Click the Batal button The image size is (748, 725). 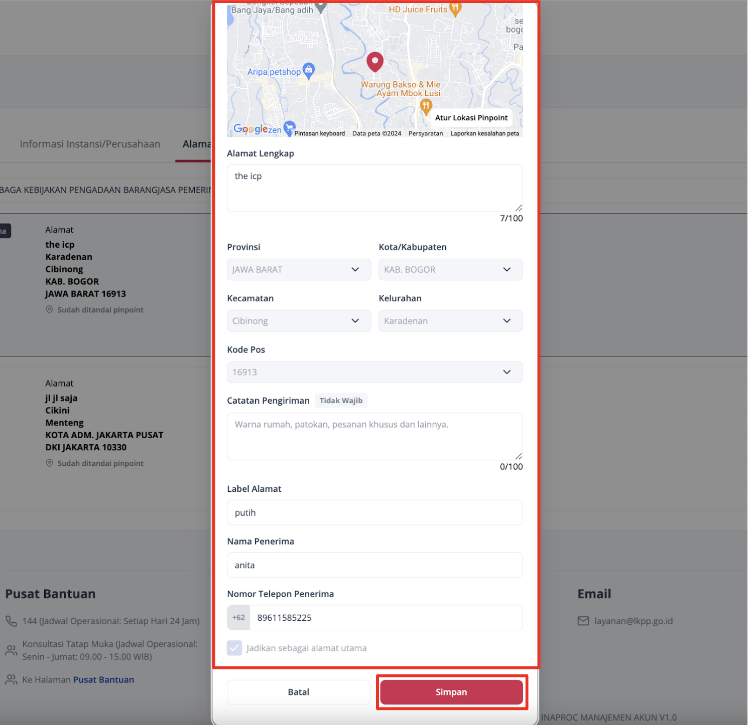coord(299,692)
